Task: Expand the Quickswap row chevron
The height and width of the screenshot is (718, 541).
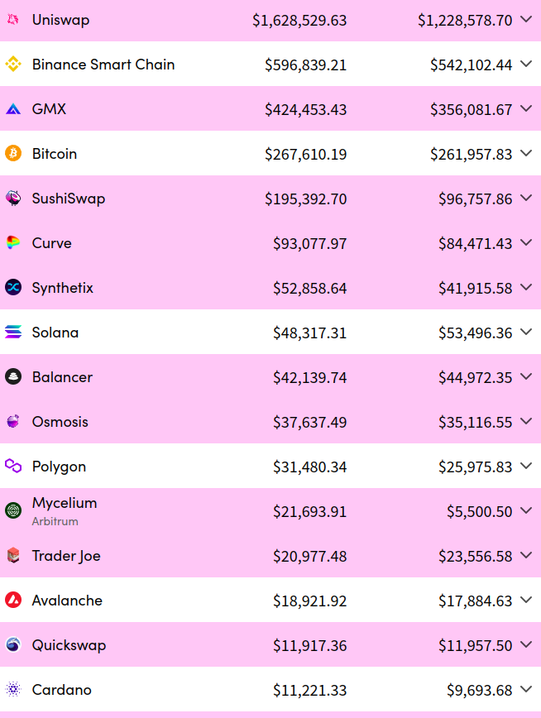Action: [x=526, y=645]
